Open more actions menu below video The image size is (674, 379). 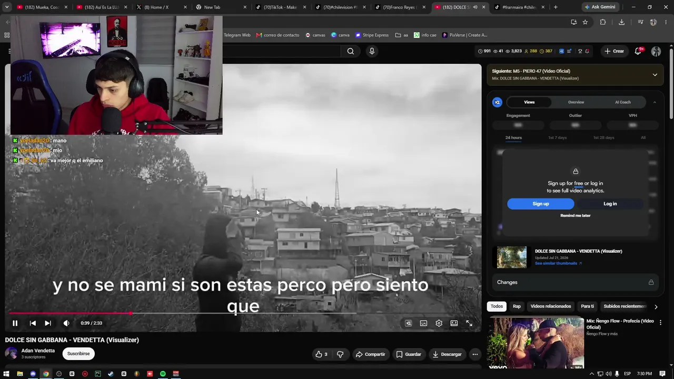click(x=475, y=354)
